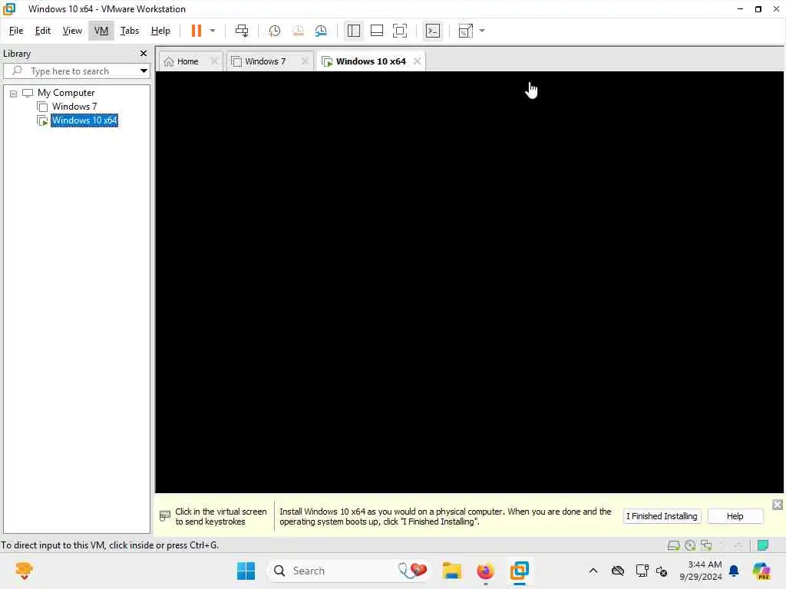The width and height of the screenshot is (786, 589).
Task: Open File Explorer from the taskbar
Action: click(x=451, y=571)
